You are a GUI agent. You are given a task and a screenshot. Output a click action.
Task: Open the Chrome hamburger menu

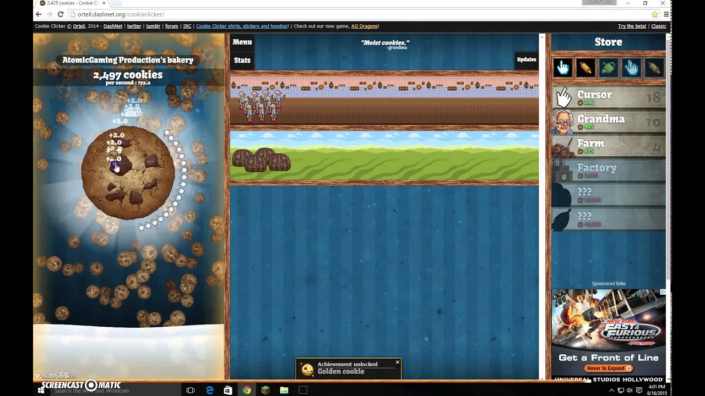[666, 14]
